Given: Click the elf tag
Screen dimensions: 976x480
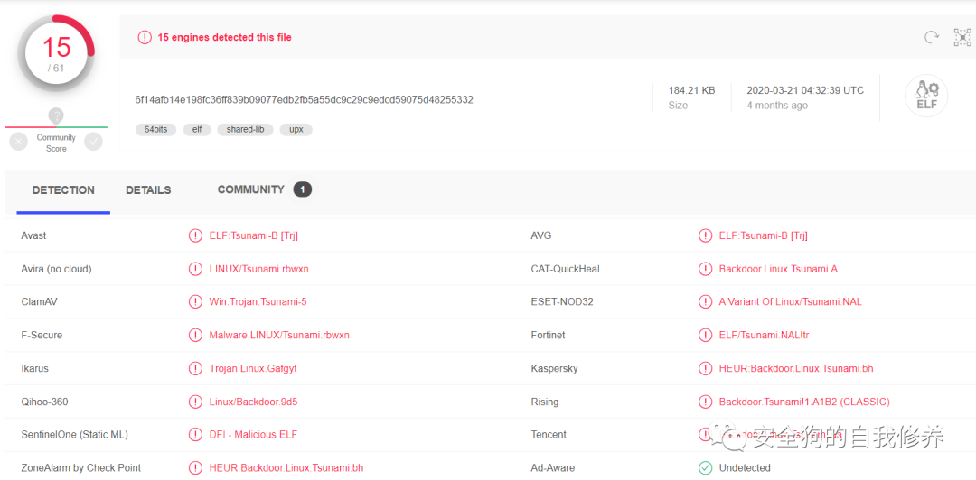Looking at the screenshot, I should (x=197, y=130).
